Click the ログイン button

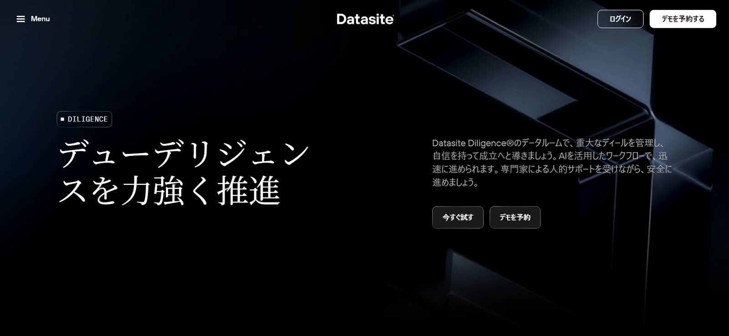pyautogui.click(x=620, y=19)
